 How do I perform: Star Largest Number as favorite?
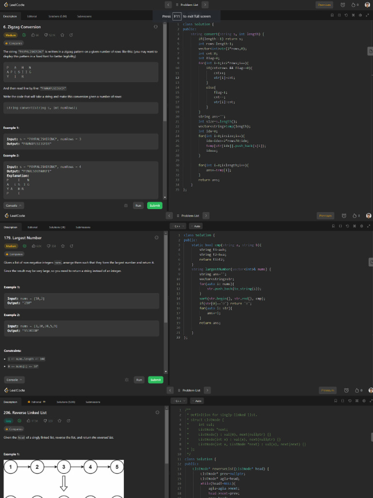pos(63,246)
